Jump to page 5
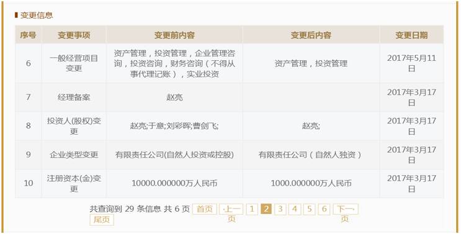The width and height of the screenshot is (461, 234). (x=309, y=209)
